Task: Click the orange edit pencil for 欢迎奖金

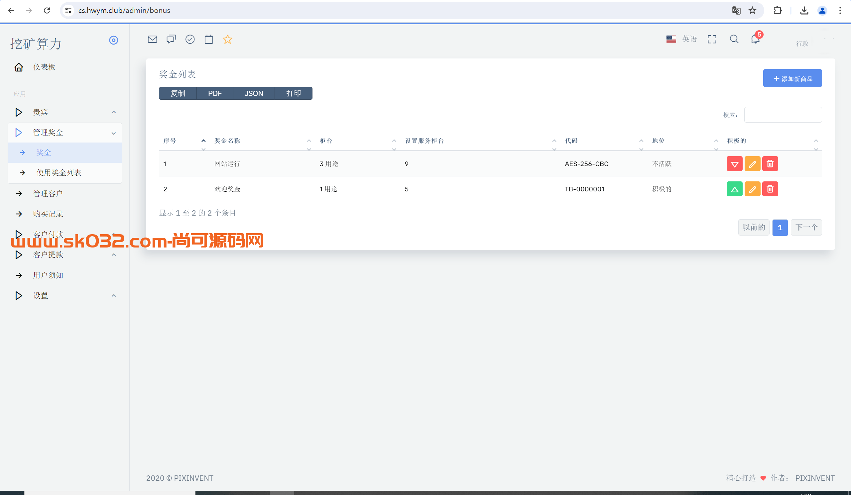Action: coord(752,189)
